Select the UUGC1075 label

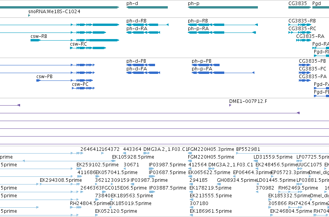(310, 165)
